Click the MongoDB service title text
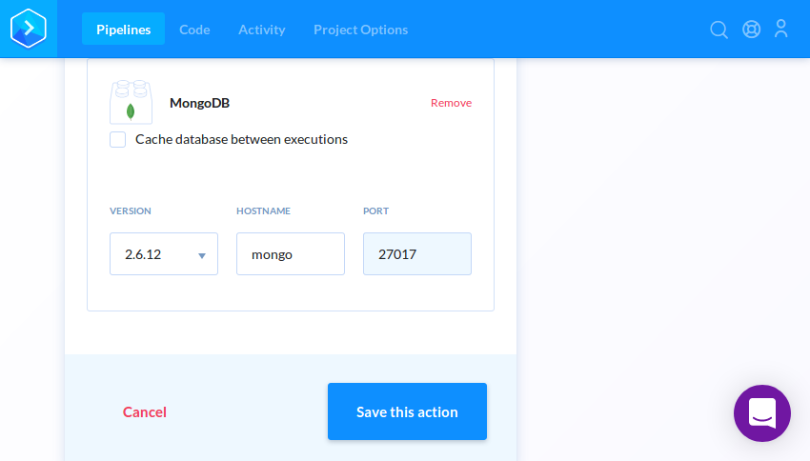This screenshot has width=810, height=461. 199,103
